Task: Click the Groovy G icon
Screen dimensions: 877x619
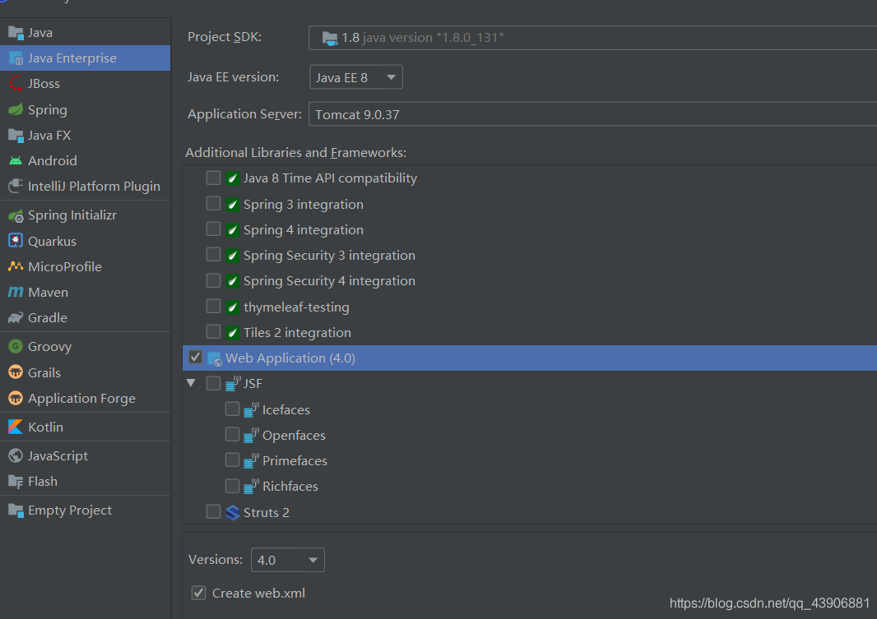Action: click(x=16, y=346)
